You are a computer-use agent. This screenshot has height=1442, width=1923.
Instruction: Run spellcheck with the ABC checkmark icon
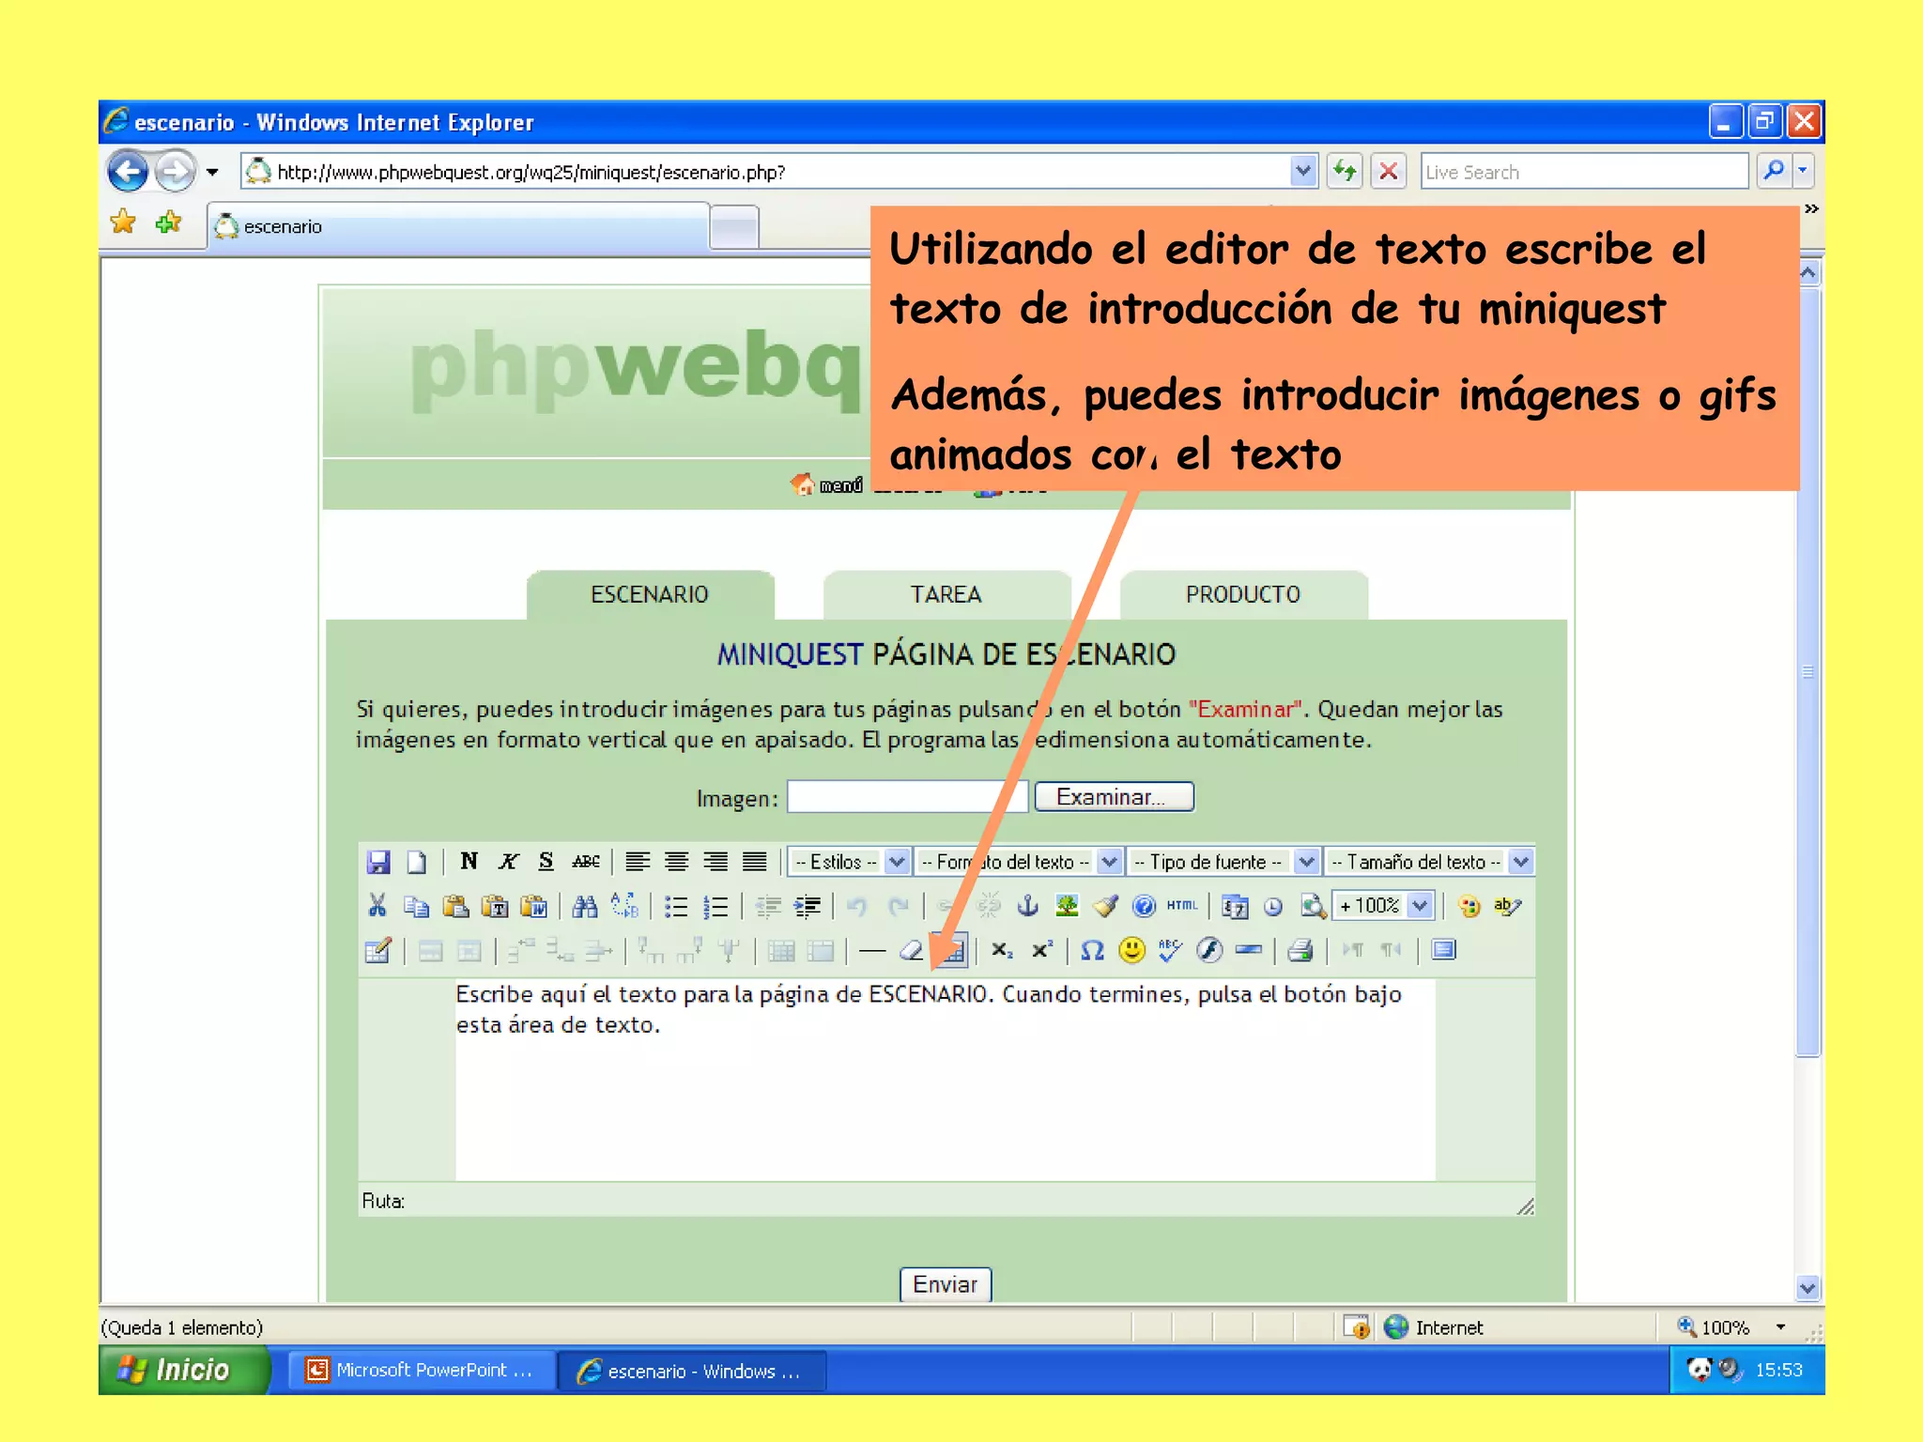click(1170, 951)
